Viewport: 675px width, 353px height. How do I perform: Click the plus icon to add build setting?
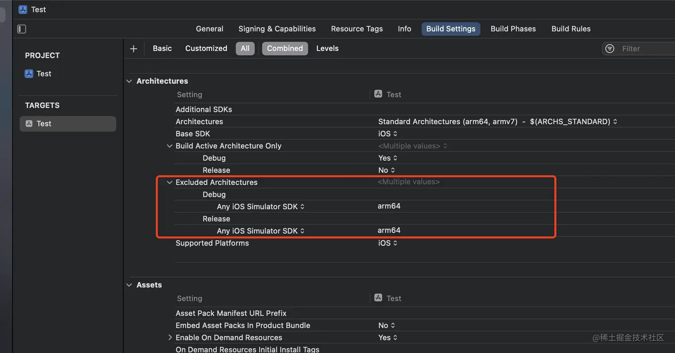pos(133,49)
